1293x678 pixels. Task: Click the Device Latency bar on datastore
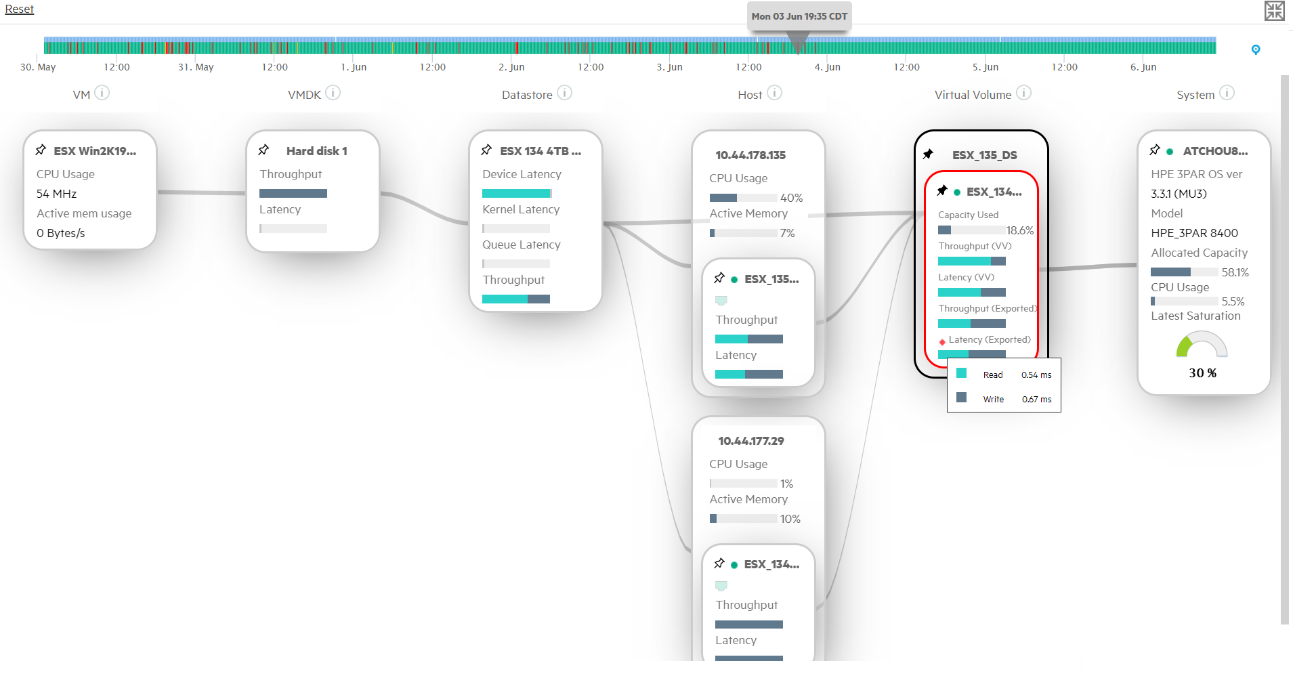pyautogui.click(x=517, y=194)
